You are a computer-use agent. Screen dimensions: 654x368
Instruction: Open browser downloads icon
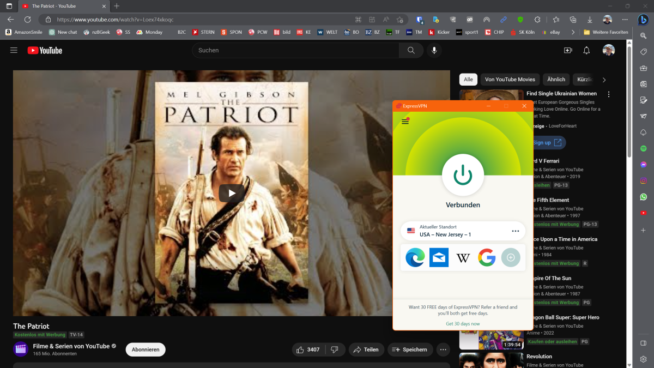pos(590,19)
